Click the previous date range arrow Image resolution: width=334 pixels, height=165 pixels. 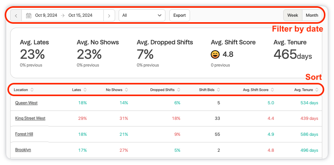tap(16, 16)
